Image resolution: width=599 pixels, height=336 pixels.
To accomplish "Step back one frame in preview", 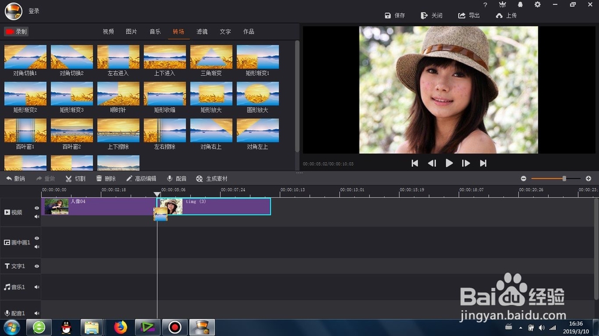I will pos(432,163).
